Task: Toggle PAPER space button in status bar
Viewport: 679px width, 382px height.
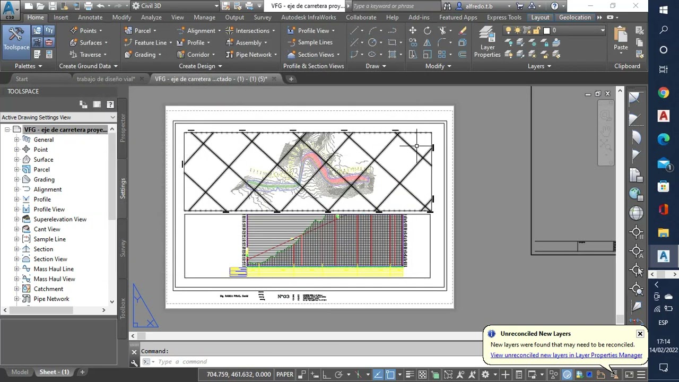Action: tap(285, 375)
